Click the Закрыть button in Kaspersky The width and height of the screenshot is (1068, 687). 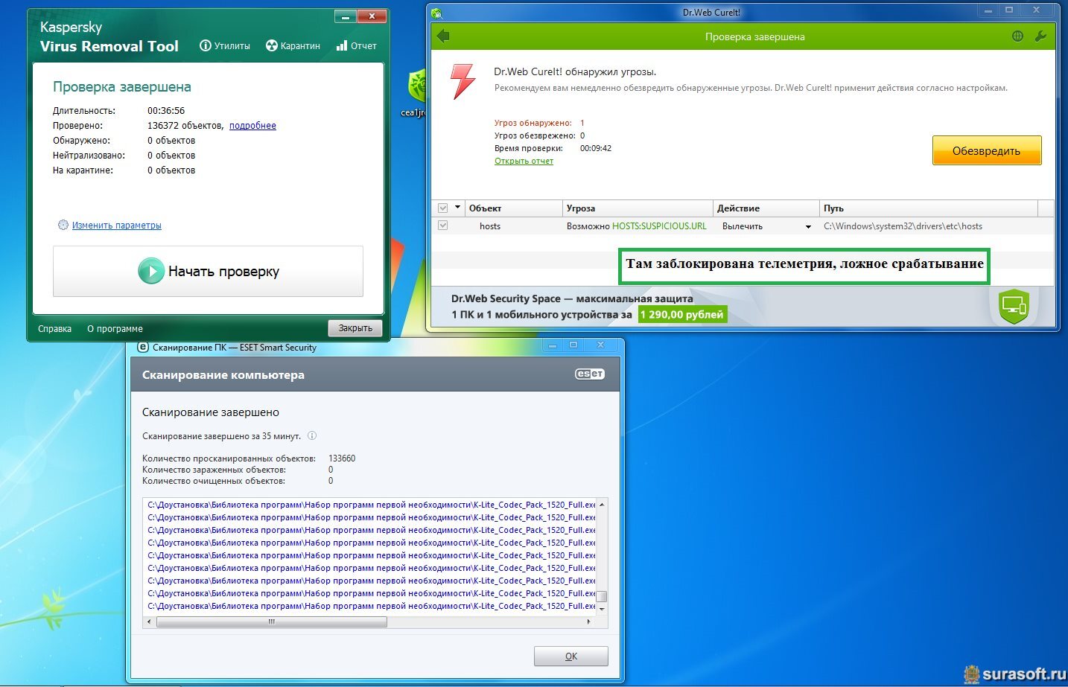[355, 328]
